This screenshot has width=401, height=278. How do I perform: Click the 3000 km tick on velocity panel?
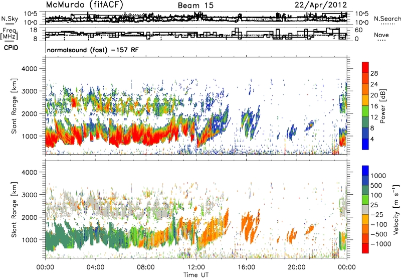tap(29, 195)
